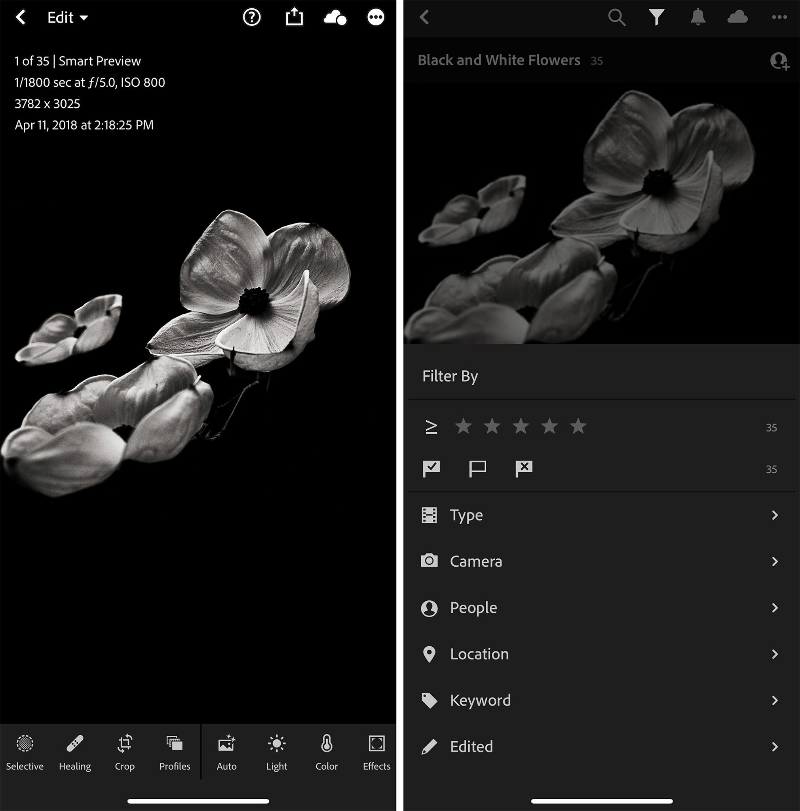Tap the share export icon
This screenshot has width=800, height=811.
(294, 17)
